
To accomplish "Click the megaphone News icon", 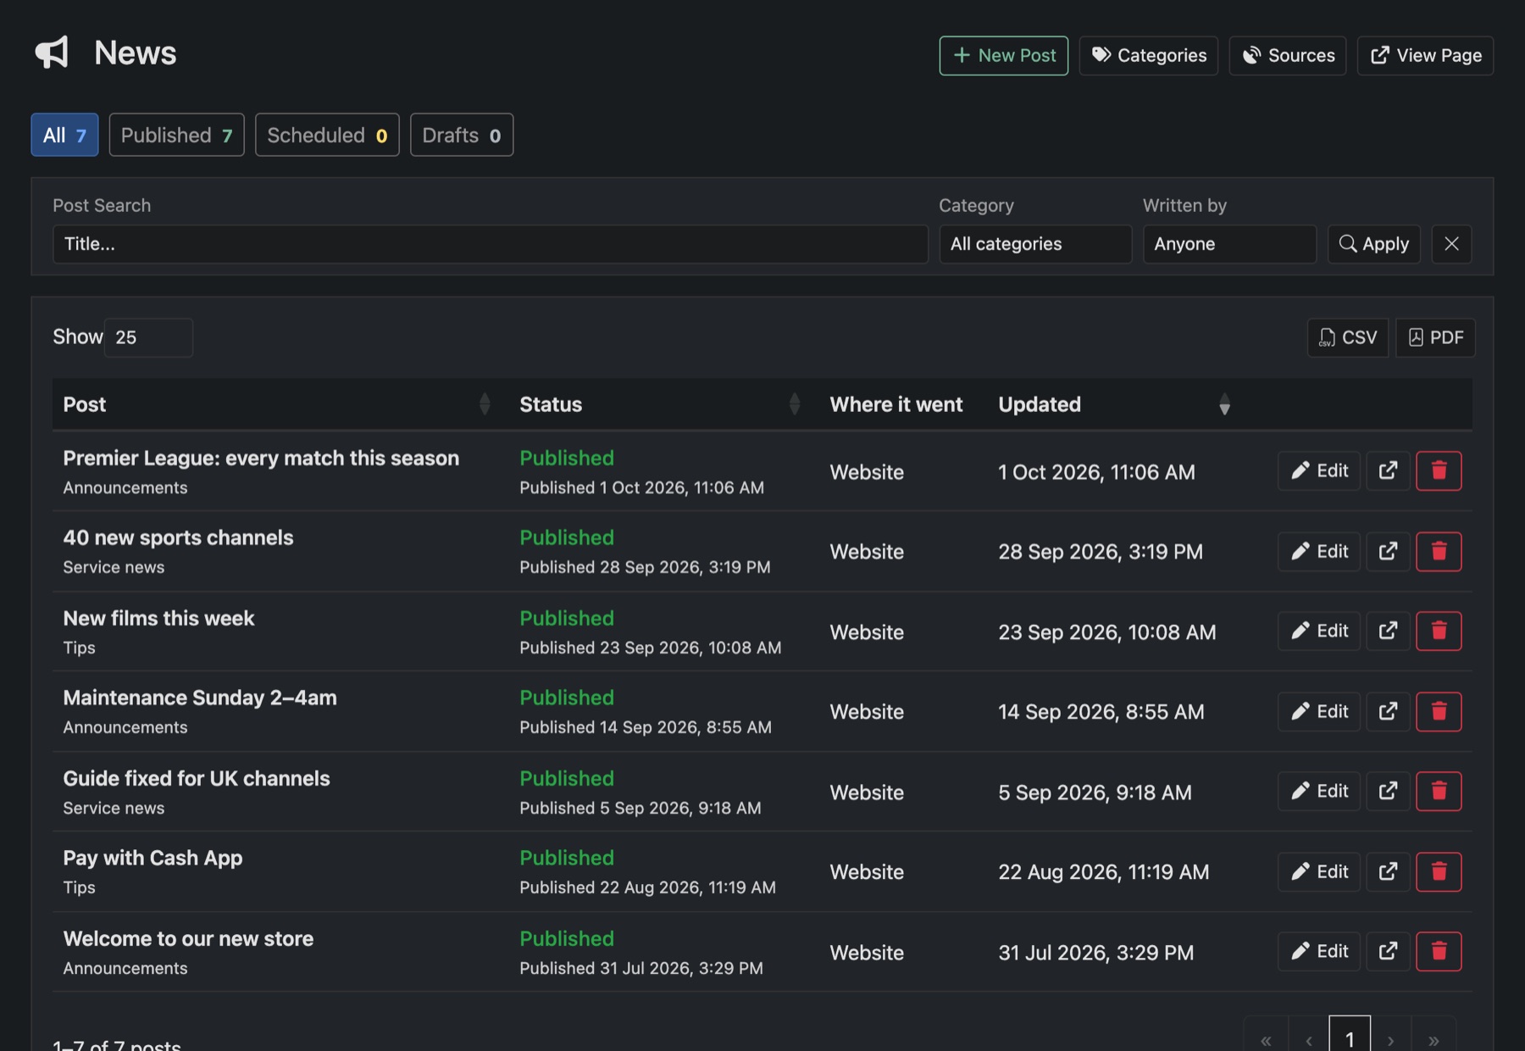I will click(x=52, y=53).
